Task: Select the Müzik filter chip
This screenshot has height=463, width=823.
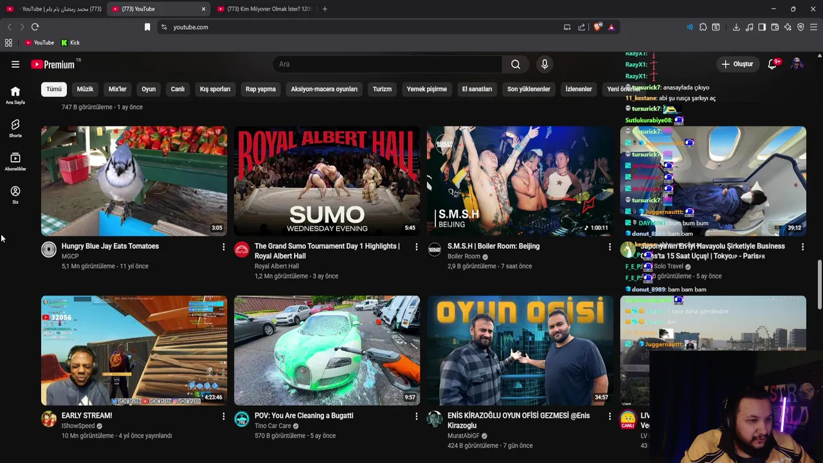Action: coord(85,89)
